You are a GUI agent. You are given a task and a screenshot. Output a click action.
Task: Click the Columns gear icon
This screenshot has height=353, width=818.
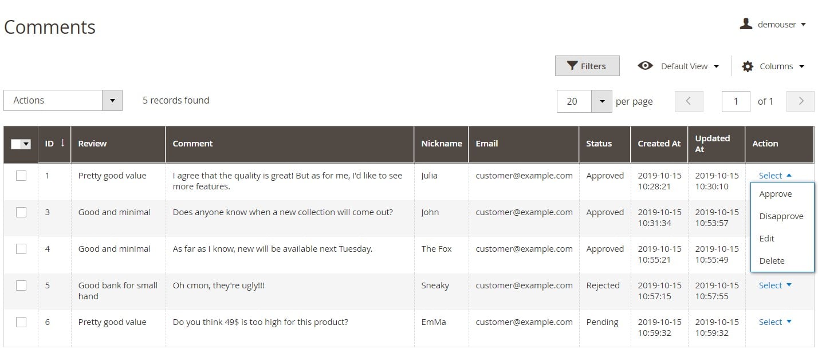tap(748, 66)
